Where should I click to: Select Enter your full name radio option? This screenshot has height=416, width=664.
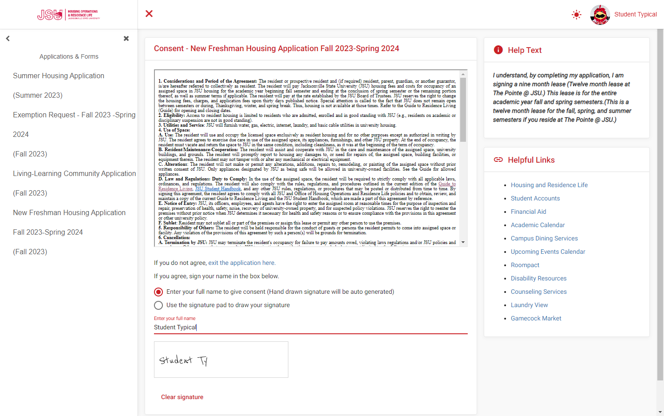pyautogui.click(x=158, y=292)
